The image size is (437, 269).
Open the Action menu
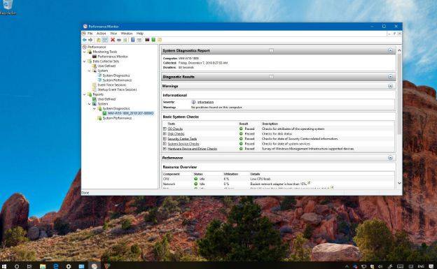(101, 34)
